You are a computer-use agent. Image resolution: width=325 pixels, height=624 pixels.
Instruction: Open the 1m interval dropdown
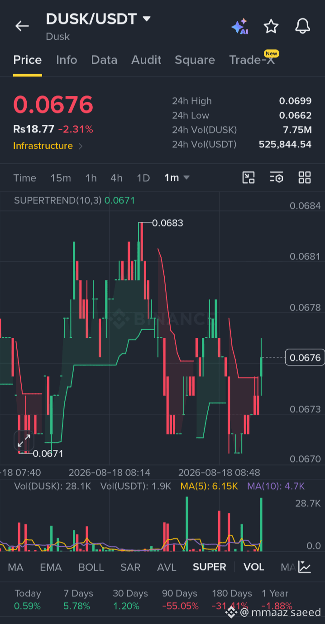pos(177,178)
